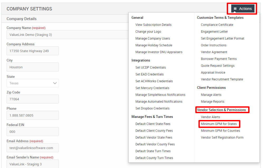Open Quote Request Settings

pos(218,66)
